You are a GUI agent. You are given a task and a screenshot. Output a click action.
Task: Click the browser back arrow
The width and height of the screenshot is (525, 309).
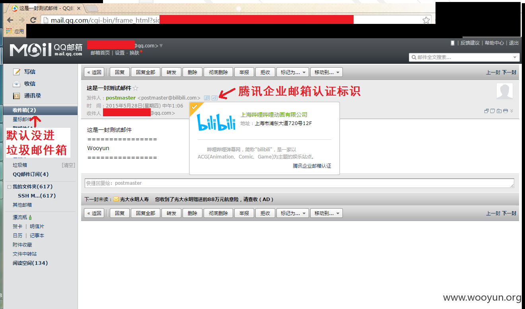(10, 20)
